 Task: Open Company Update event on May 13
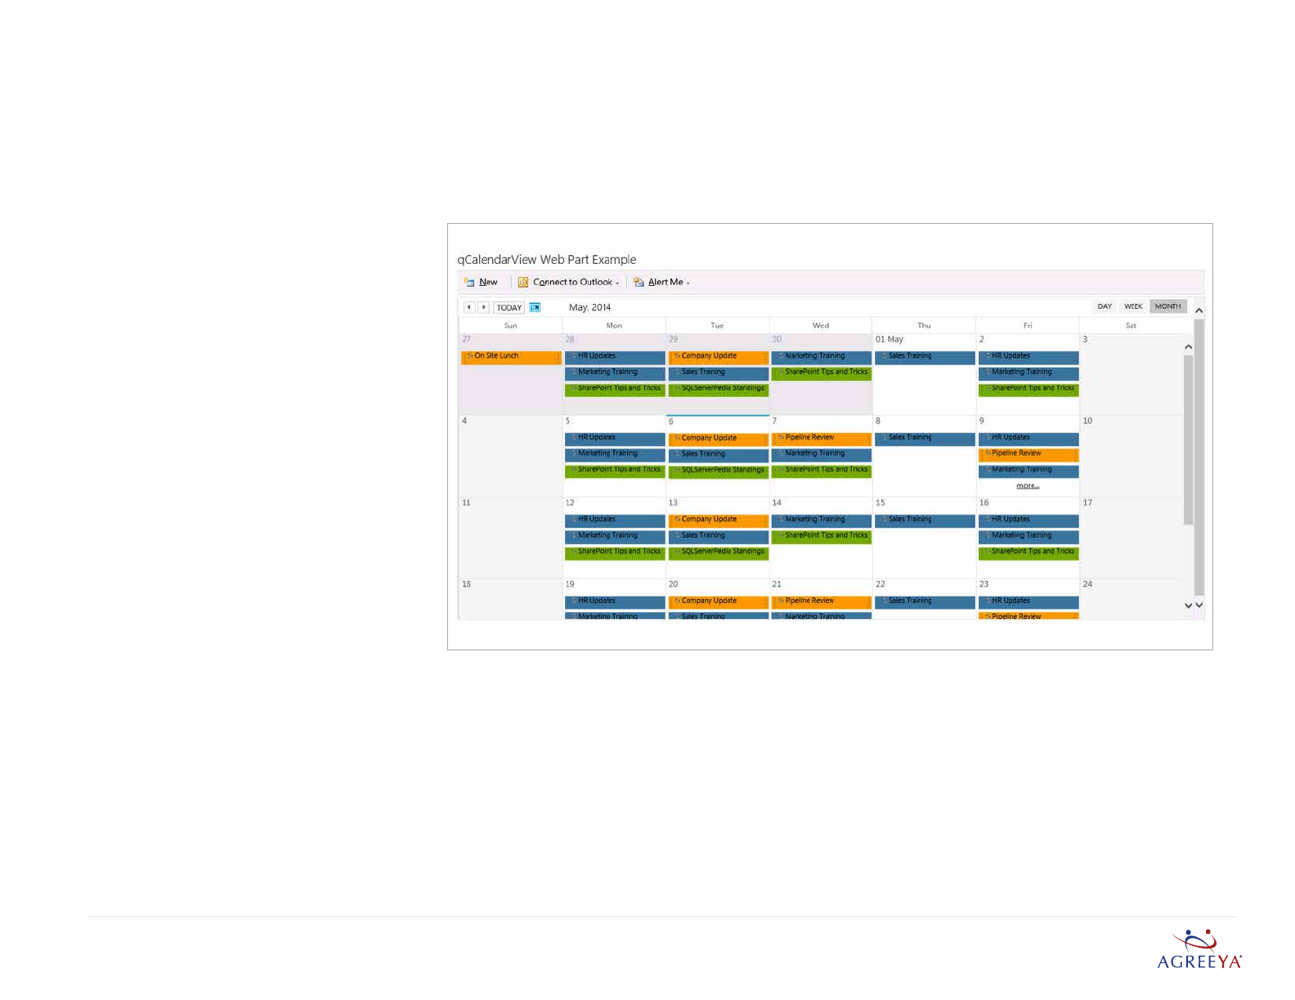click(719, 520)
